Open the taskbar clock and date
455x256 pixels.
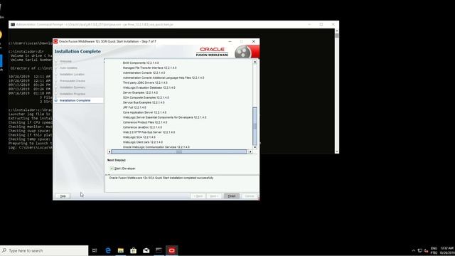pyautogui.click(x=447, y=250)
